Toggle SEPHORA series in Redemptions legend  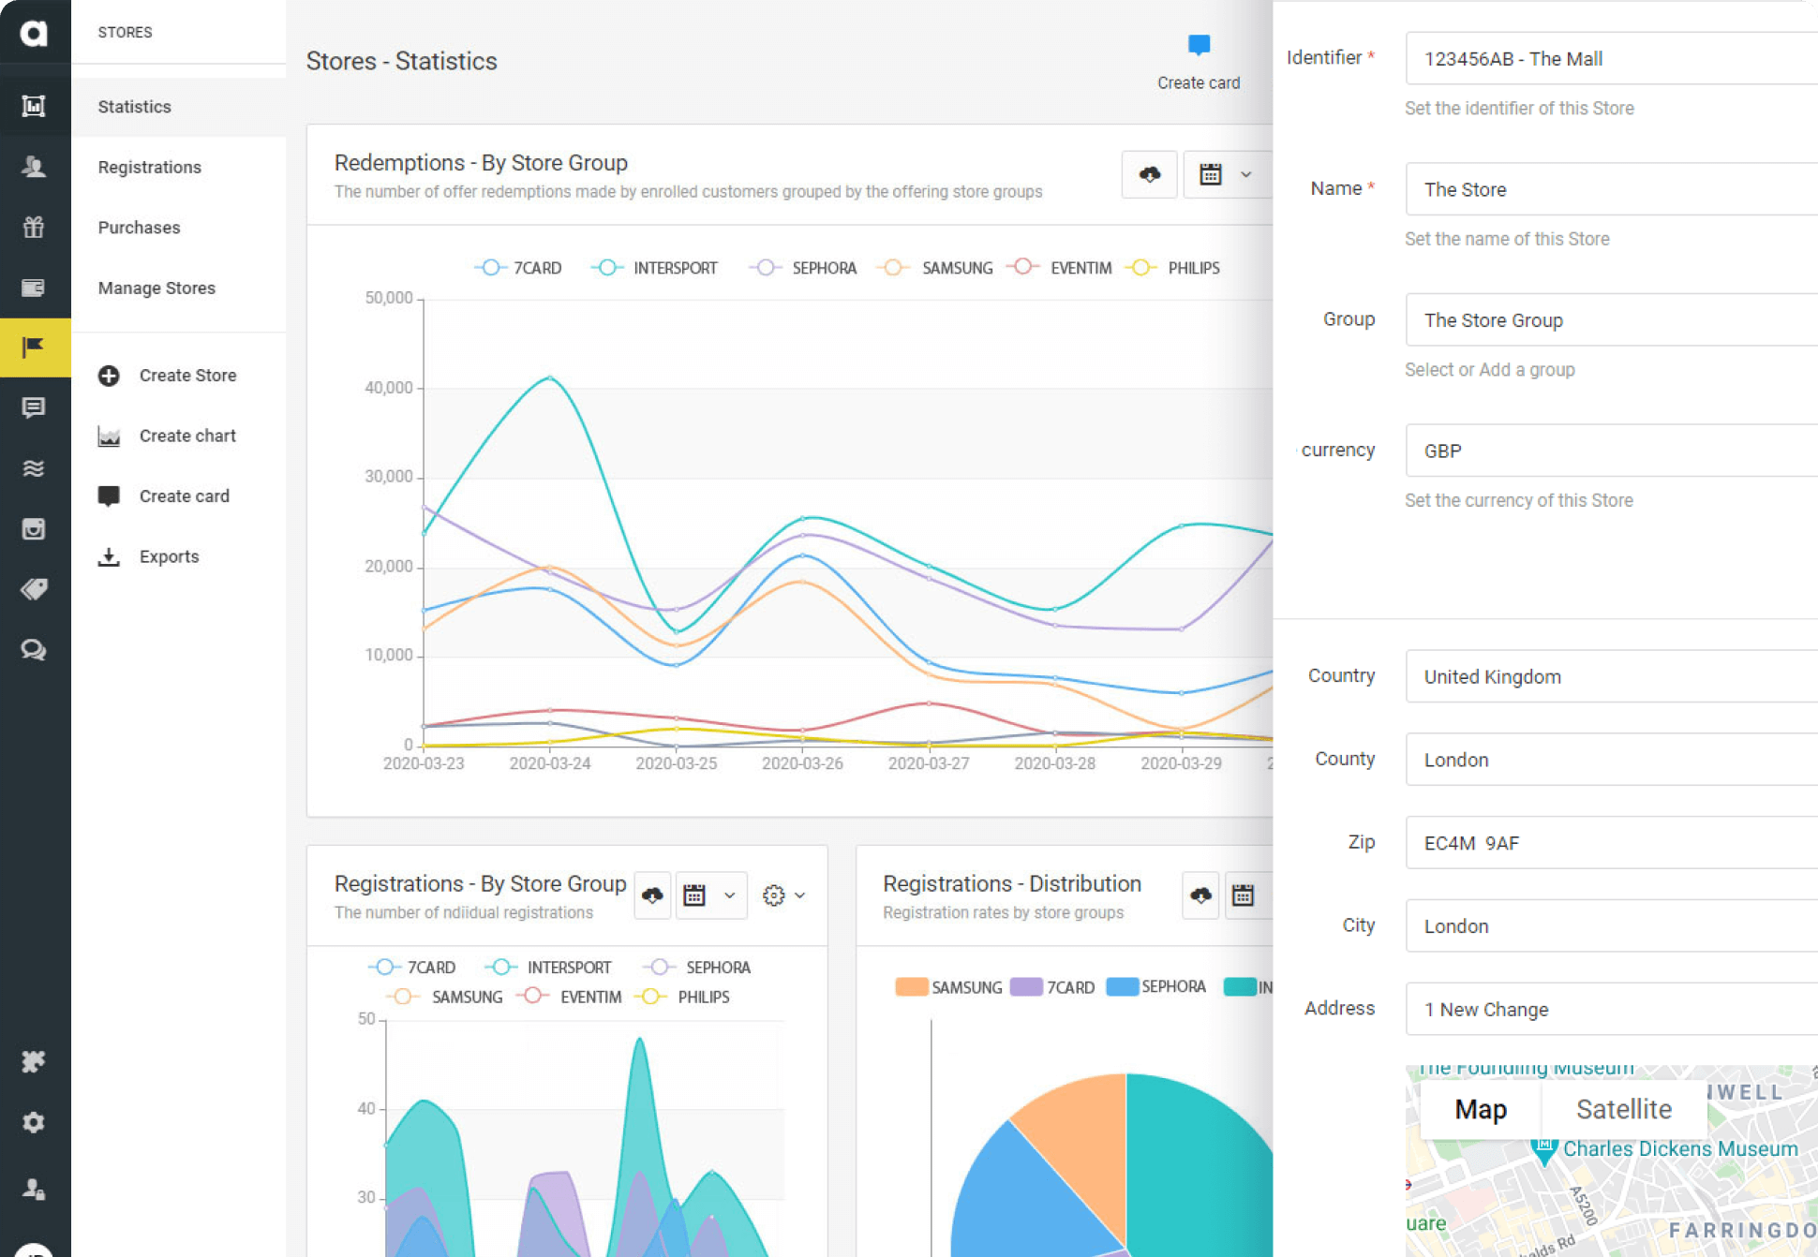click(803, 268)
